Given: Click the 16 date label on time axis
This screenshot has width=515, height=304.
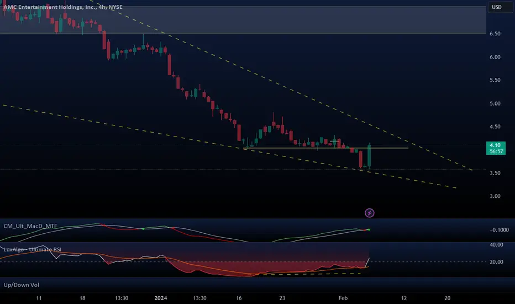Looking at the screenshot, I should point(239,298).
